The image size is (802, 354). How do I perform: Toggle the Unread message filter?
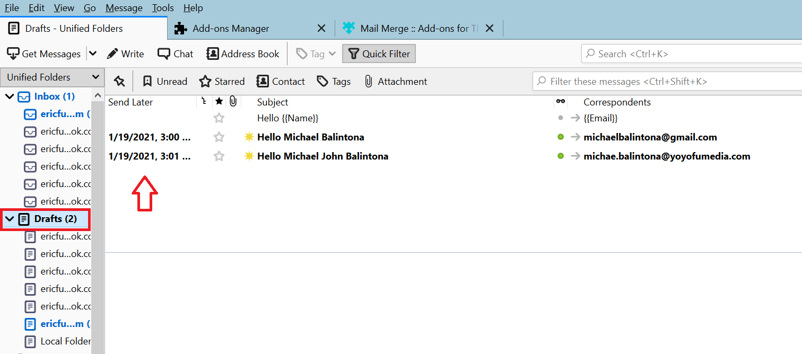[x=164, y=81]
